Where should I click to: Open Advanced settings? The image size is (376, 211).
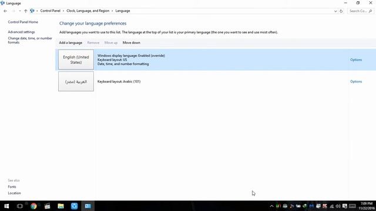[x=21, y=32]
